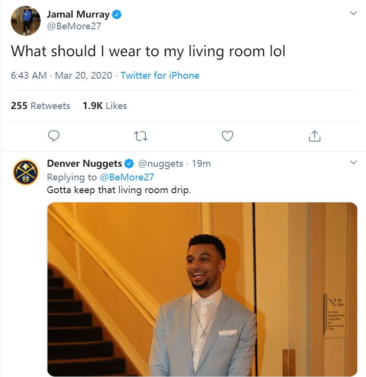Enlarge the photo attached to Nuggets reply
The width and height of the screenshot is (366, 377).
pyautogui.click(x=202, y=288)
